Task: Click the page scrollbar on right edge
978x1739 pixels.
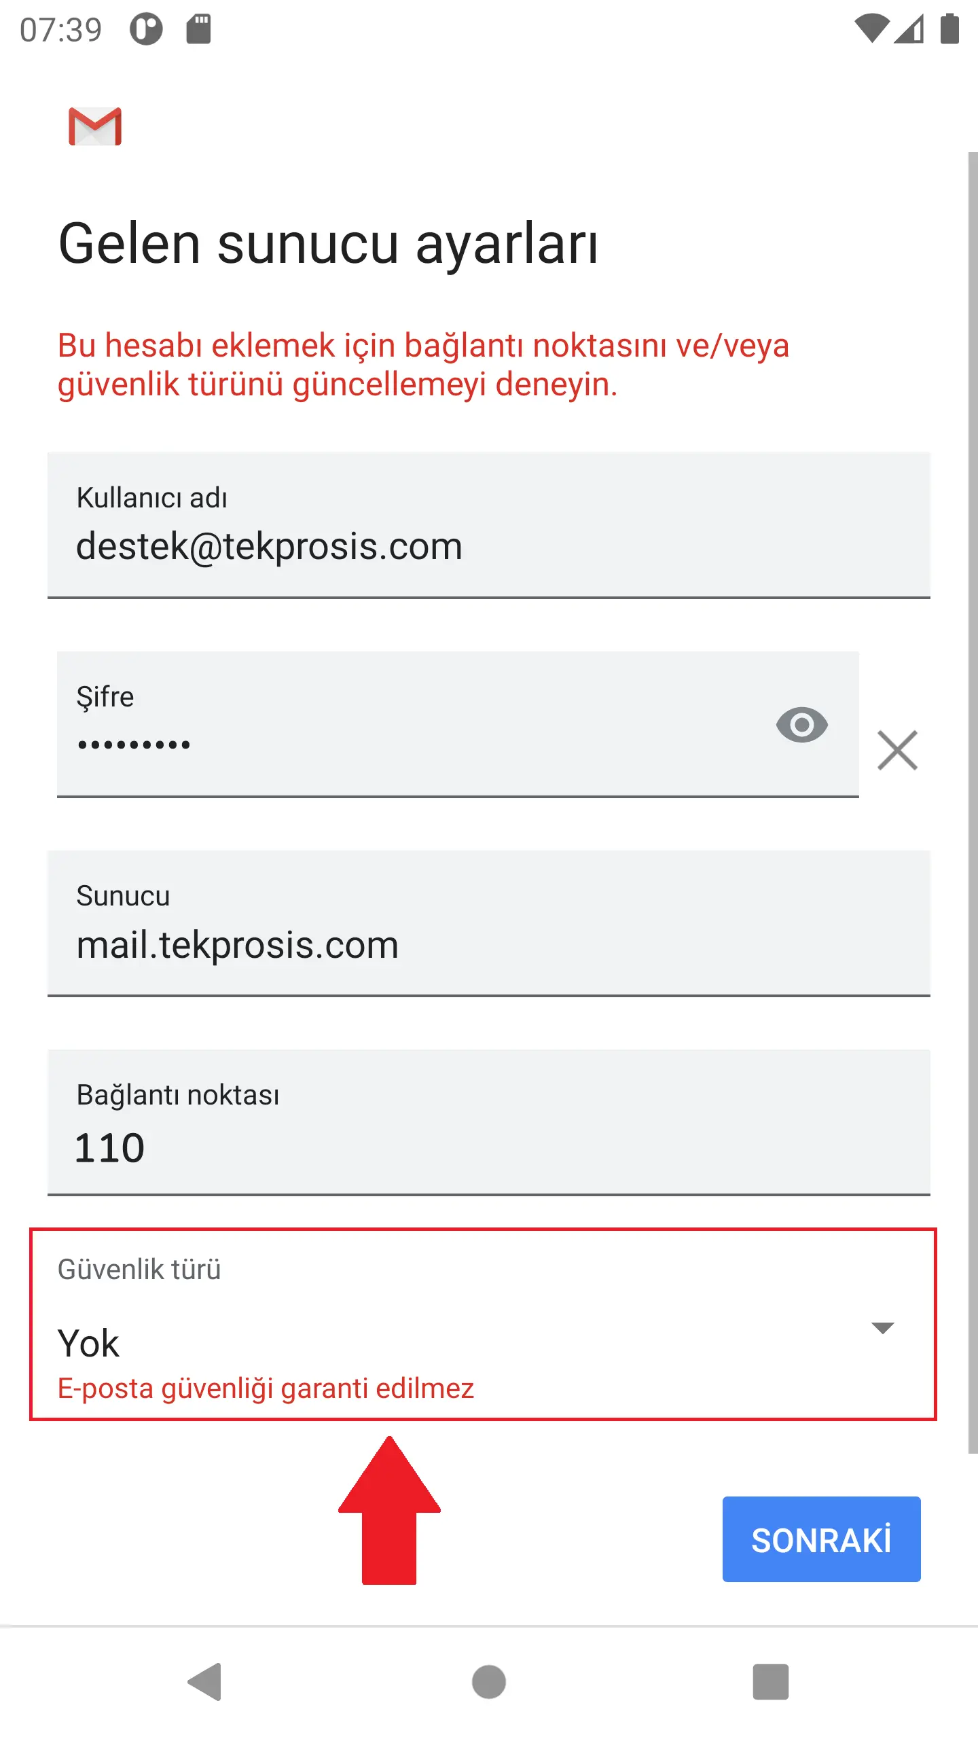Action: pos(973,802)
